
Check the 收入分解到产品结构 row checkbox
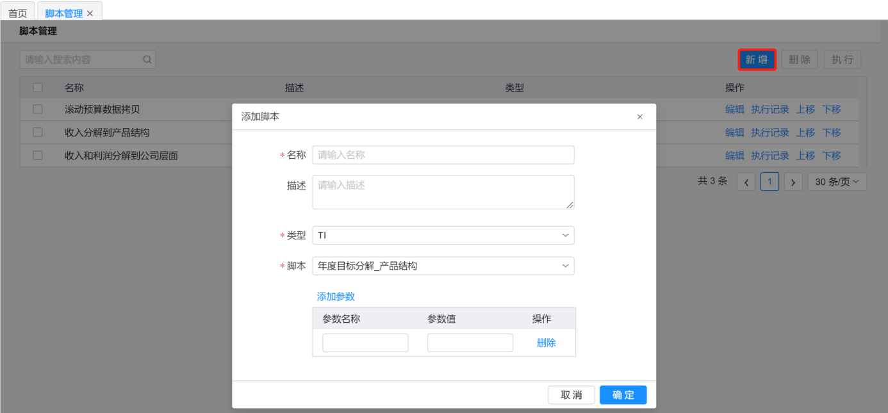point(38,133)
